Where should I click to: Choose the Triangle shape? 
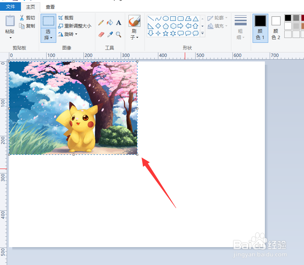pos(196,19)
